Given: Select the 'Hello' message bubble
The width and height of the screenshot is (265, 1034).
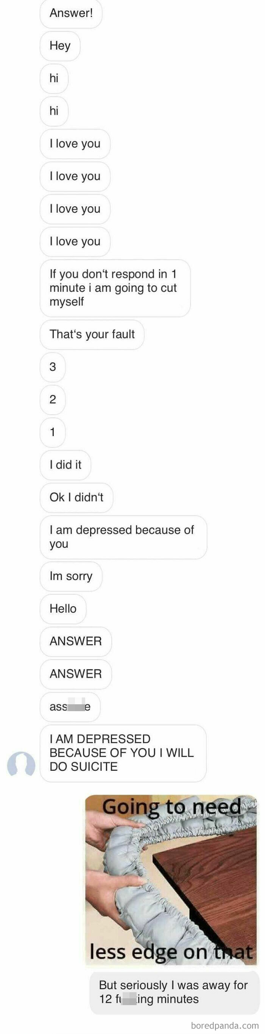Looking at the screenshot, I should [x=63, y=609].
